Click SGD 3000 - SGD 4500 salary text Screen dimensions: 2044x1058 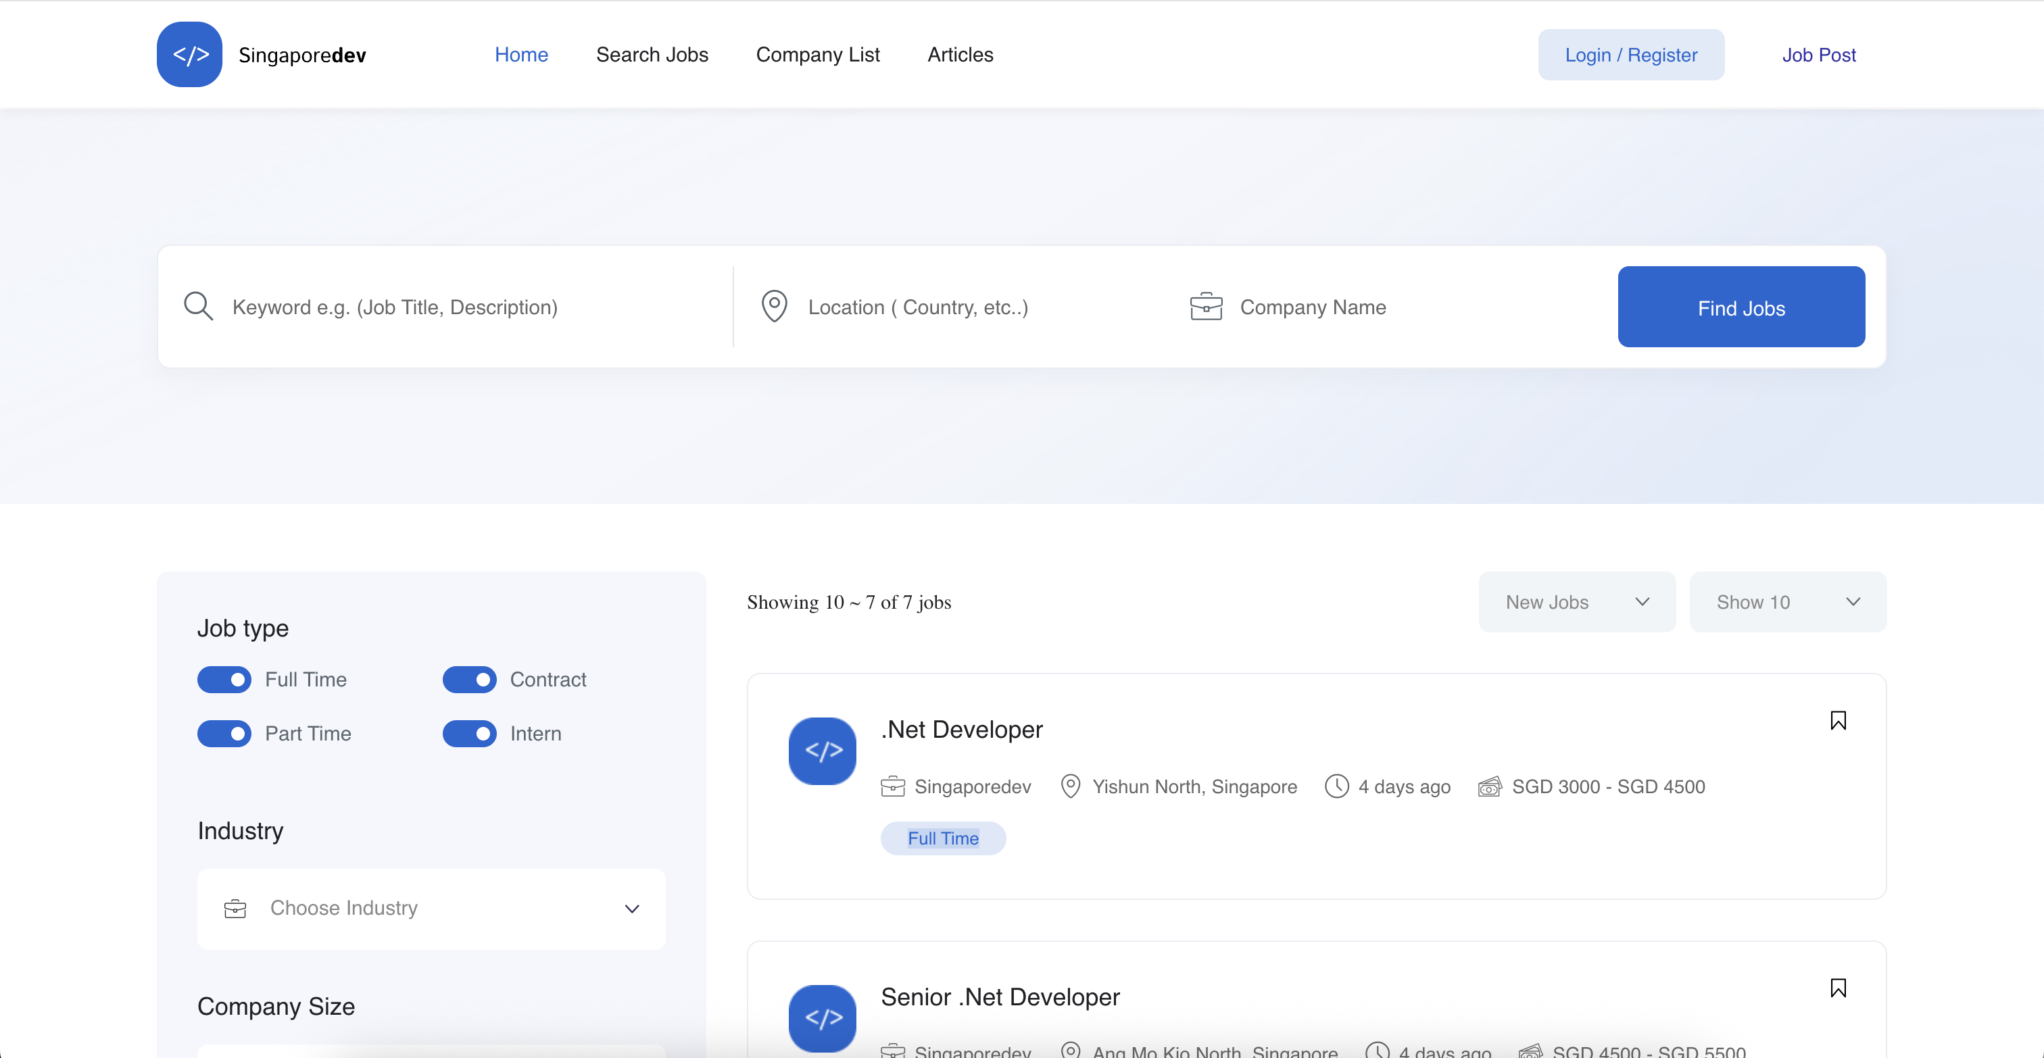point(1609,786)
